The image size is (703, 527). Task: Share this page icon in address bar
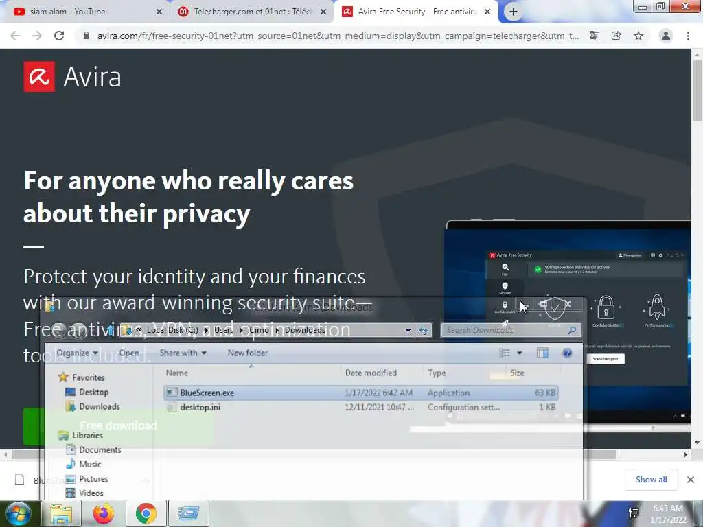(616, 36)
